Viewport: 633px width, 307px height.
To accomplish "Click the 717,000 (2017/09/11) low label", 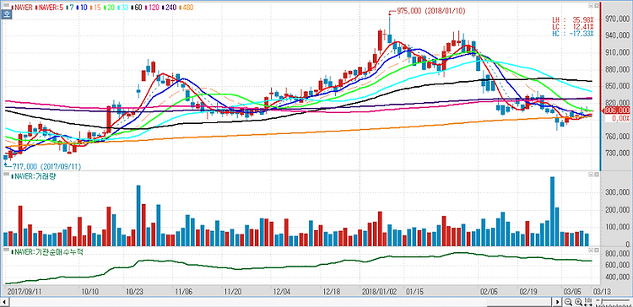I will (46, 166).
